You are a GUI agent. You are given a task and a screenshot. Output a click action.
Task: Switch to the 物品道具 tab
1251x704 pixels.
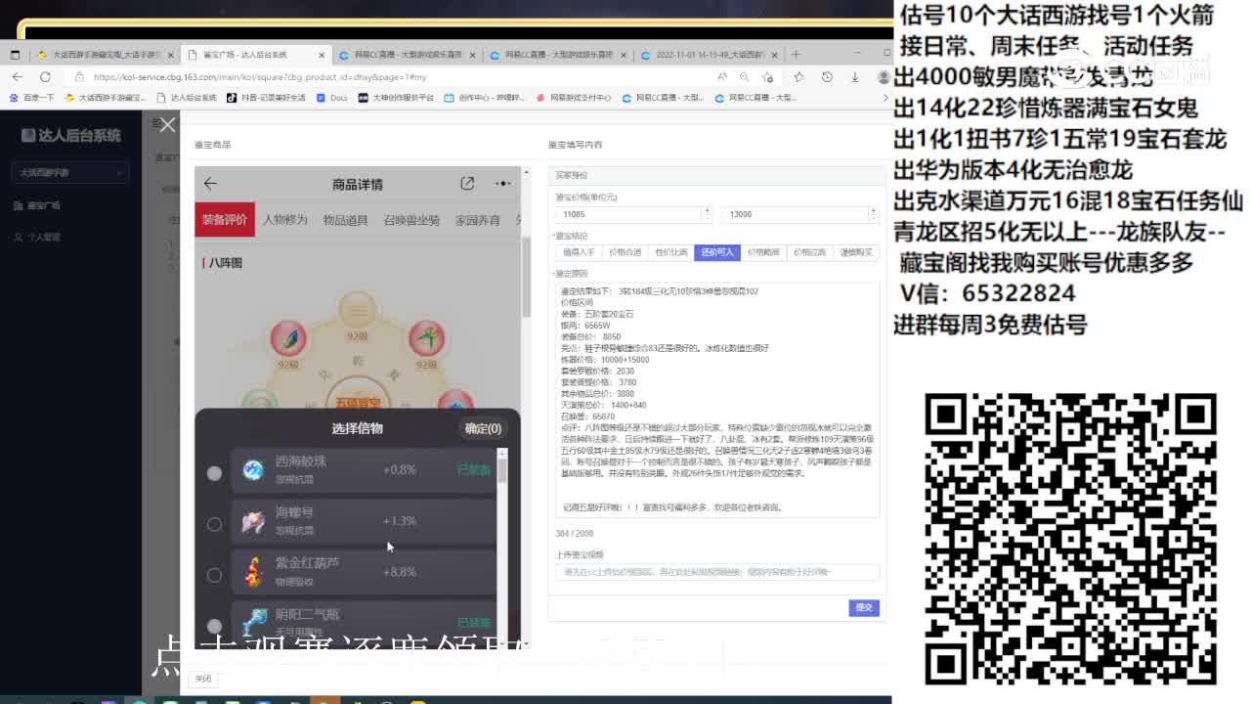click(x=345, y=220)
